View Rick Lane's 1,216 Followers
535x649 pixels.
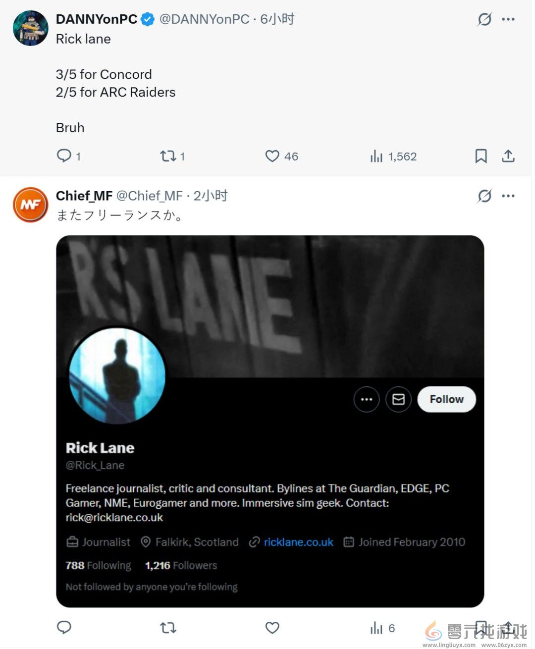pos(181,565)
